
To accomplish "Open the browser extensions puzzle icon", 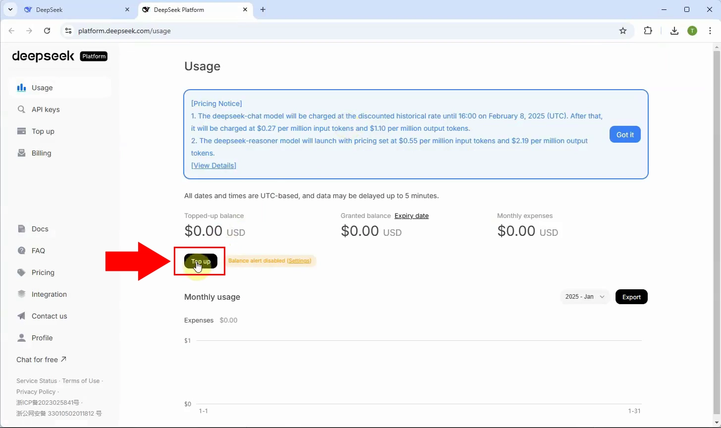I will 648,31.
